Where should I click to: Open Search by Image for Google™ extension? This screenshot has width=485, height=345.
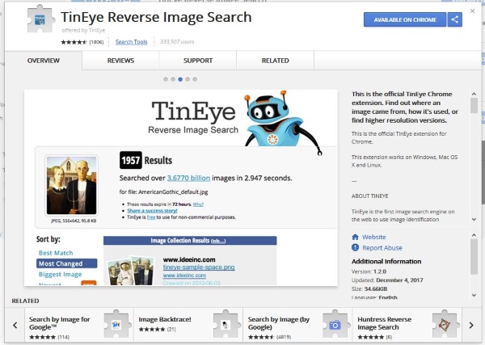click(x=59, y=323)
